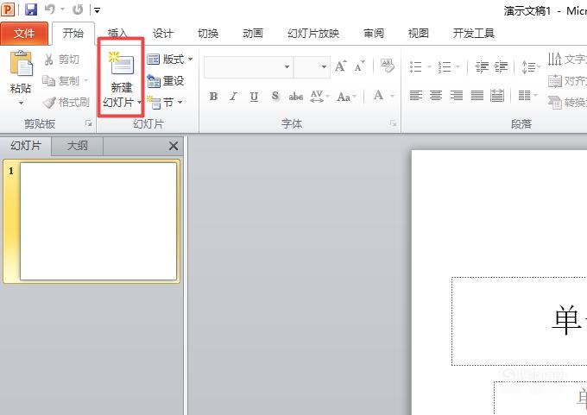This screenshot has width=587, height=415.
Task: Click the Paste clipboard icon
Action: point(21,64)
